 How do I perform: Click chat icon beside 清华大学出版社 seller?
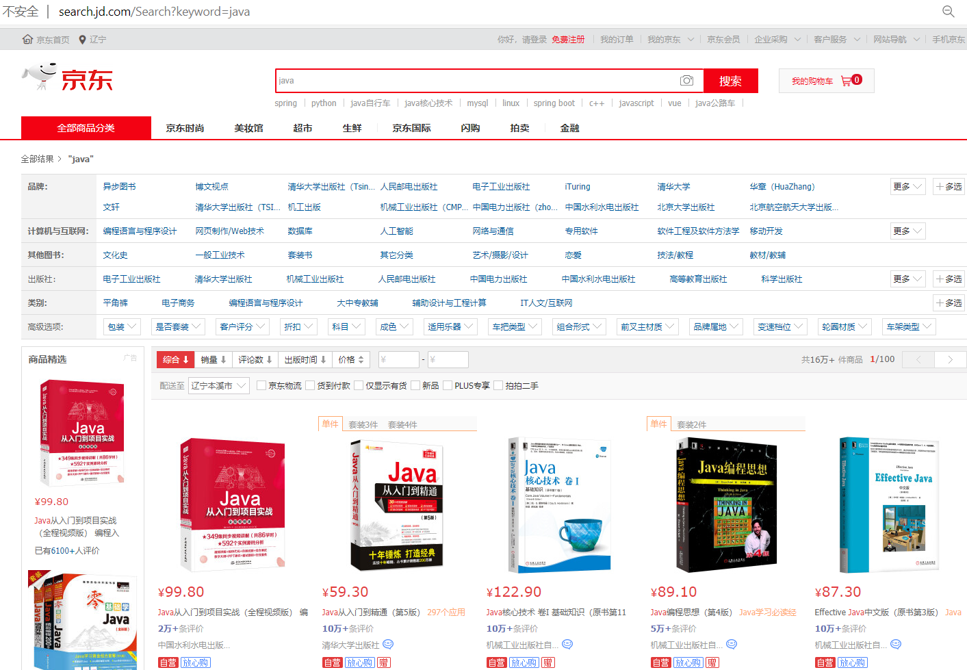pyautogui.click(x=388, y=644)
